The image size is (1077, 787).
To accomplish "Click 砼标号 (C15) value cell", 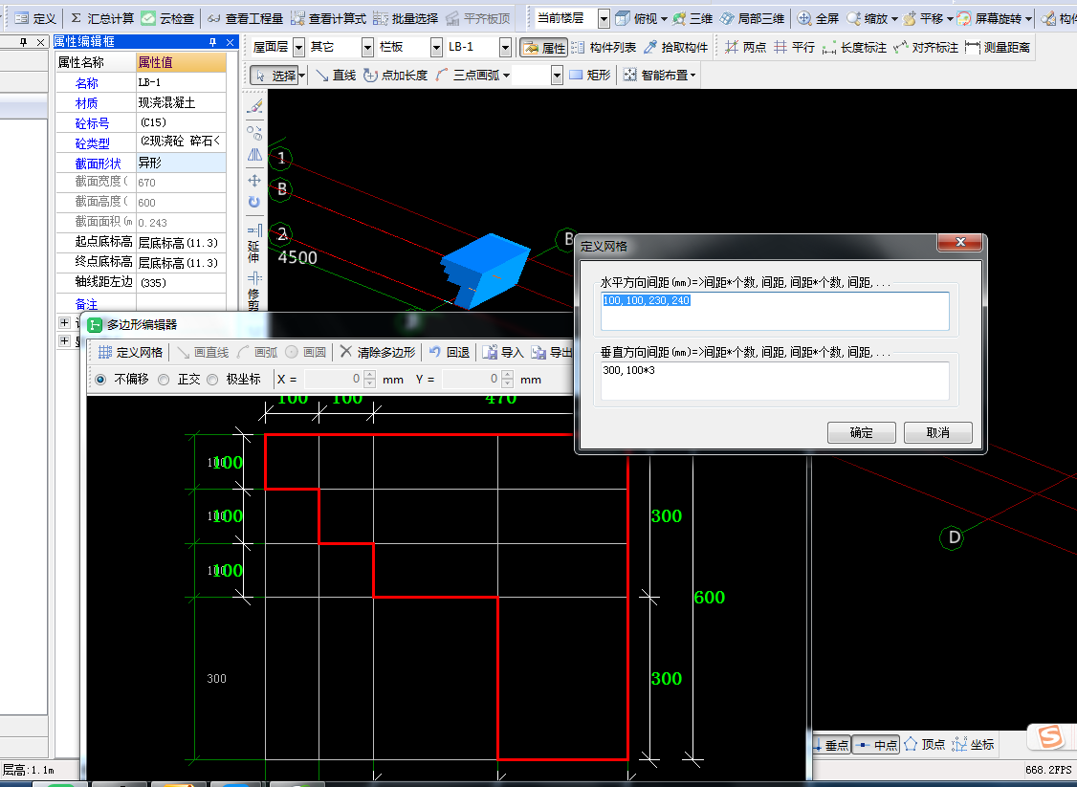I will (181, 123).
